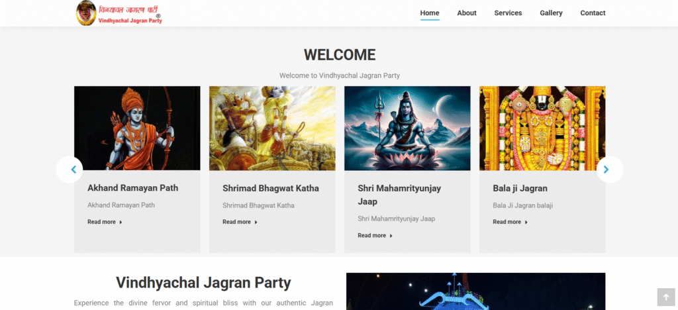Click the Vindhyachal Jagran Party logo
Viewport: 678px width, 310px height.
(119, 13)
